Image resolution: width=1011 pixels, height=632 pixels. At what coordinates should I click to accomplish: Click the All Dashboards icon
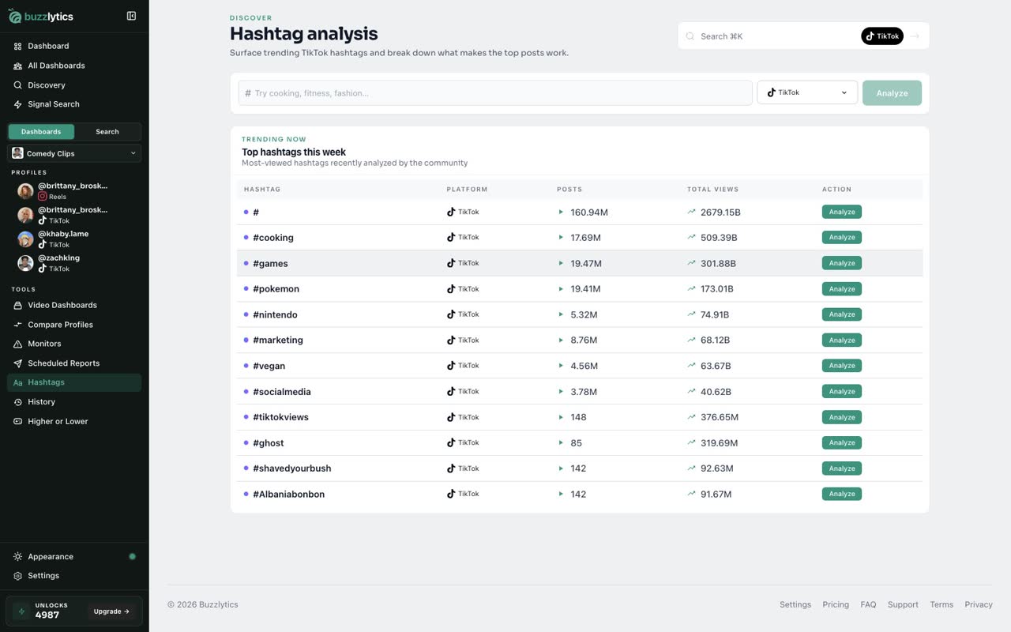click(17, 66)
